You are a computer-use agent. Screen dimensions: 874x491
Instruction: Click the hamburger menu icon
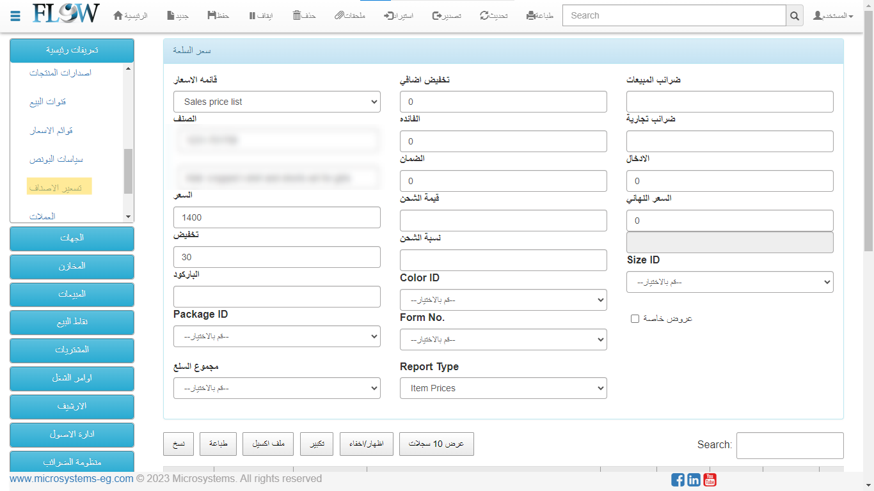pyautogui.click(x=15, y=15)
